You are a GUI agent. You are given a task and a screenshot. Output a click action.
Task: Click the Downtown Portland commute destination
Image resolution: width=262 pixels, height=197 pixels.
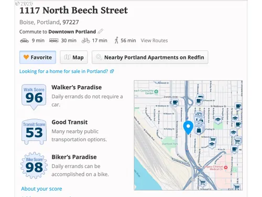[72, 32]
